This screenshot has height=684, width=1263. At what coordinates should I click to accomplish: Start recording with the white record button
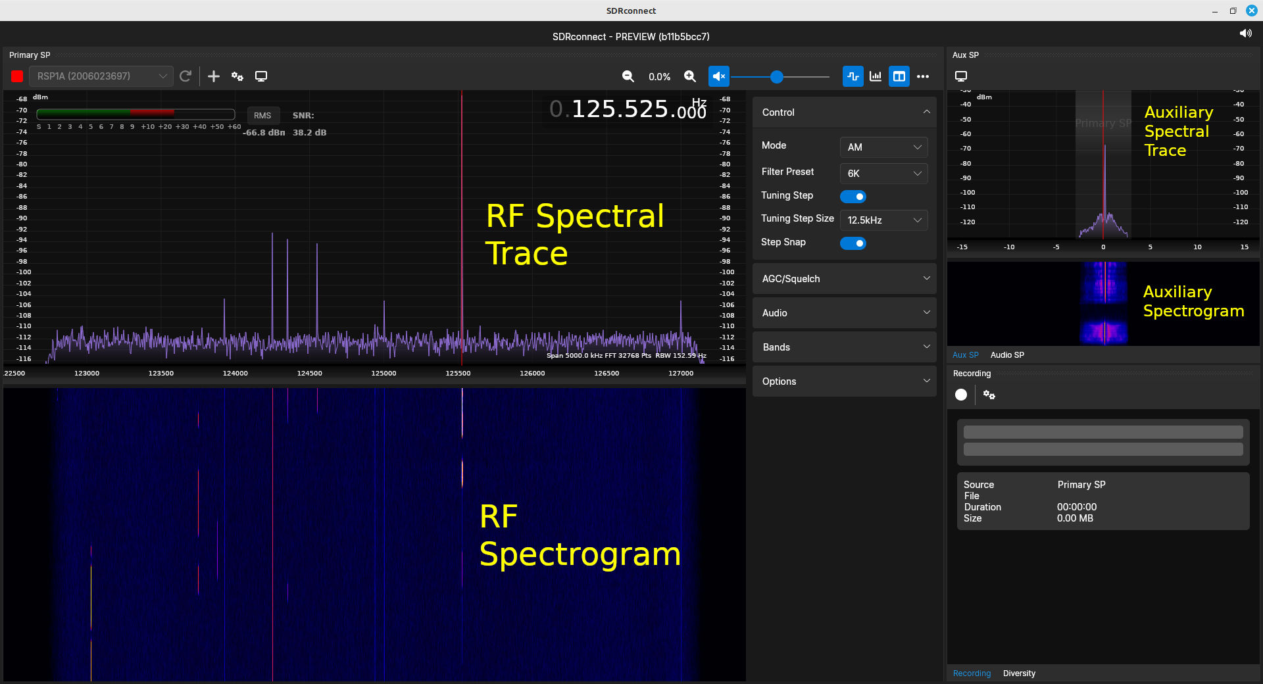[961, 395]
